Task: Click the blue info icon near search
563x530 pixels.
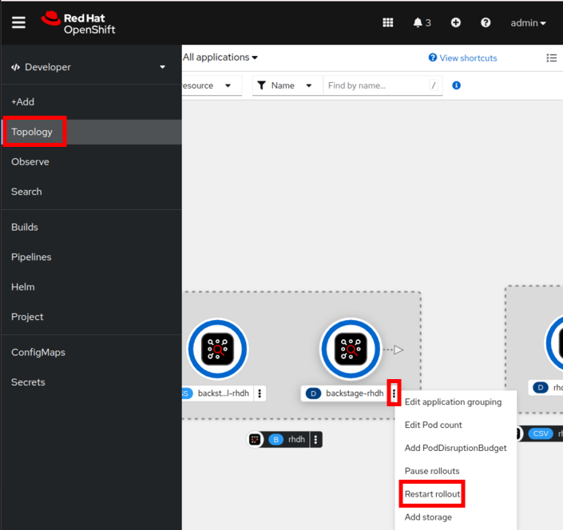Action: pyautogui.click(x=456, y=85)
